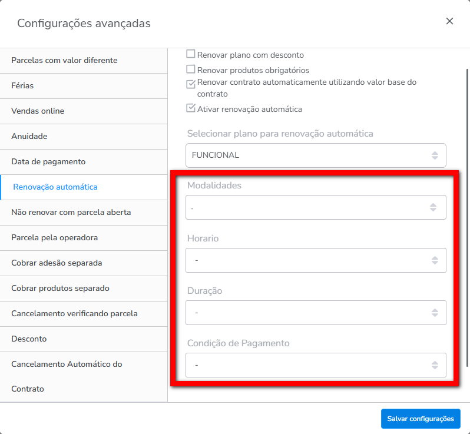This screenshot has height=434, width=470.
Task: Toggle Ativar renovação automática checkbox
Action: point(191,108)
